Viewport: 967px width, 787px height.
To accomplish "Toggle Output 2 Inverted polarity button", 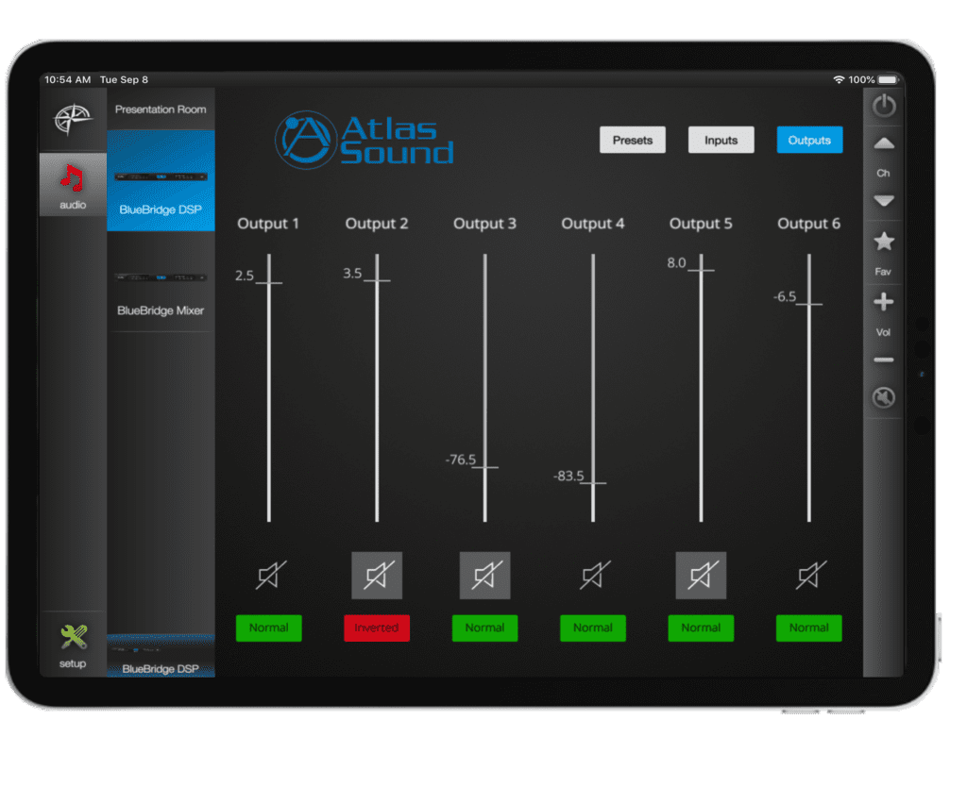I will [x=377, y=628].
